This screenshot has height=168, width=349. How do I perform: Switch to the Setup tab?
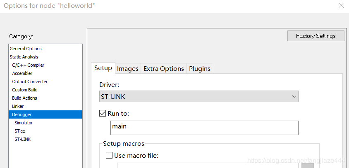point(103,68)
